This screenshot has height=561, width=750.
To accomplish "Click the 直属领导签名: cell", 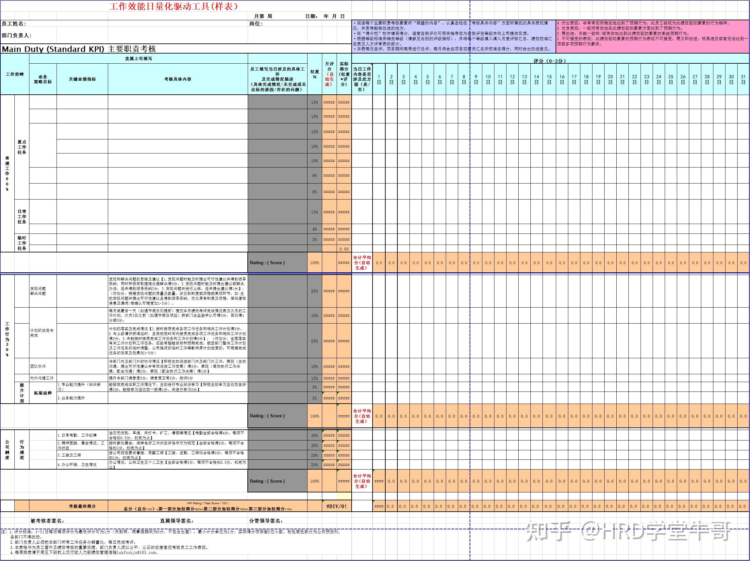I will coord(177,521).
